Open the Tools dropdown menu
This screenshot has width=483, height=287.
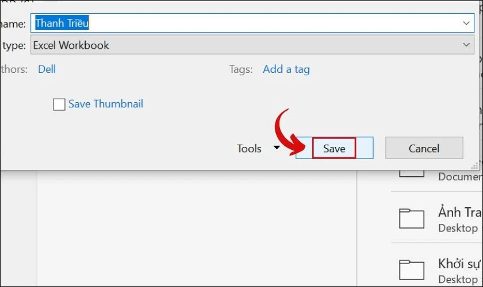(258, 148)
